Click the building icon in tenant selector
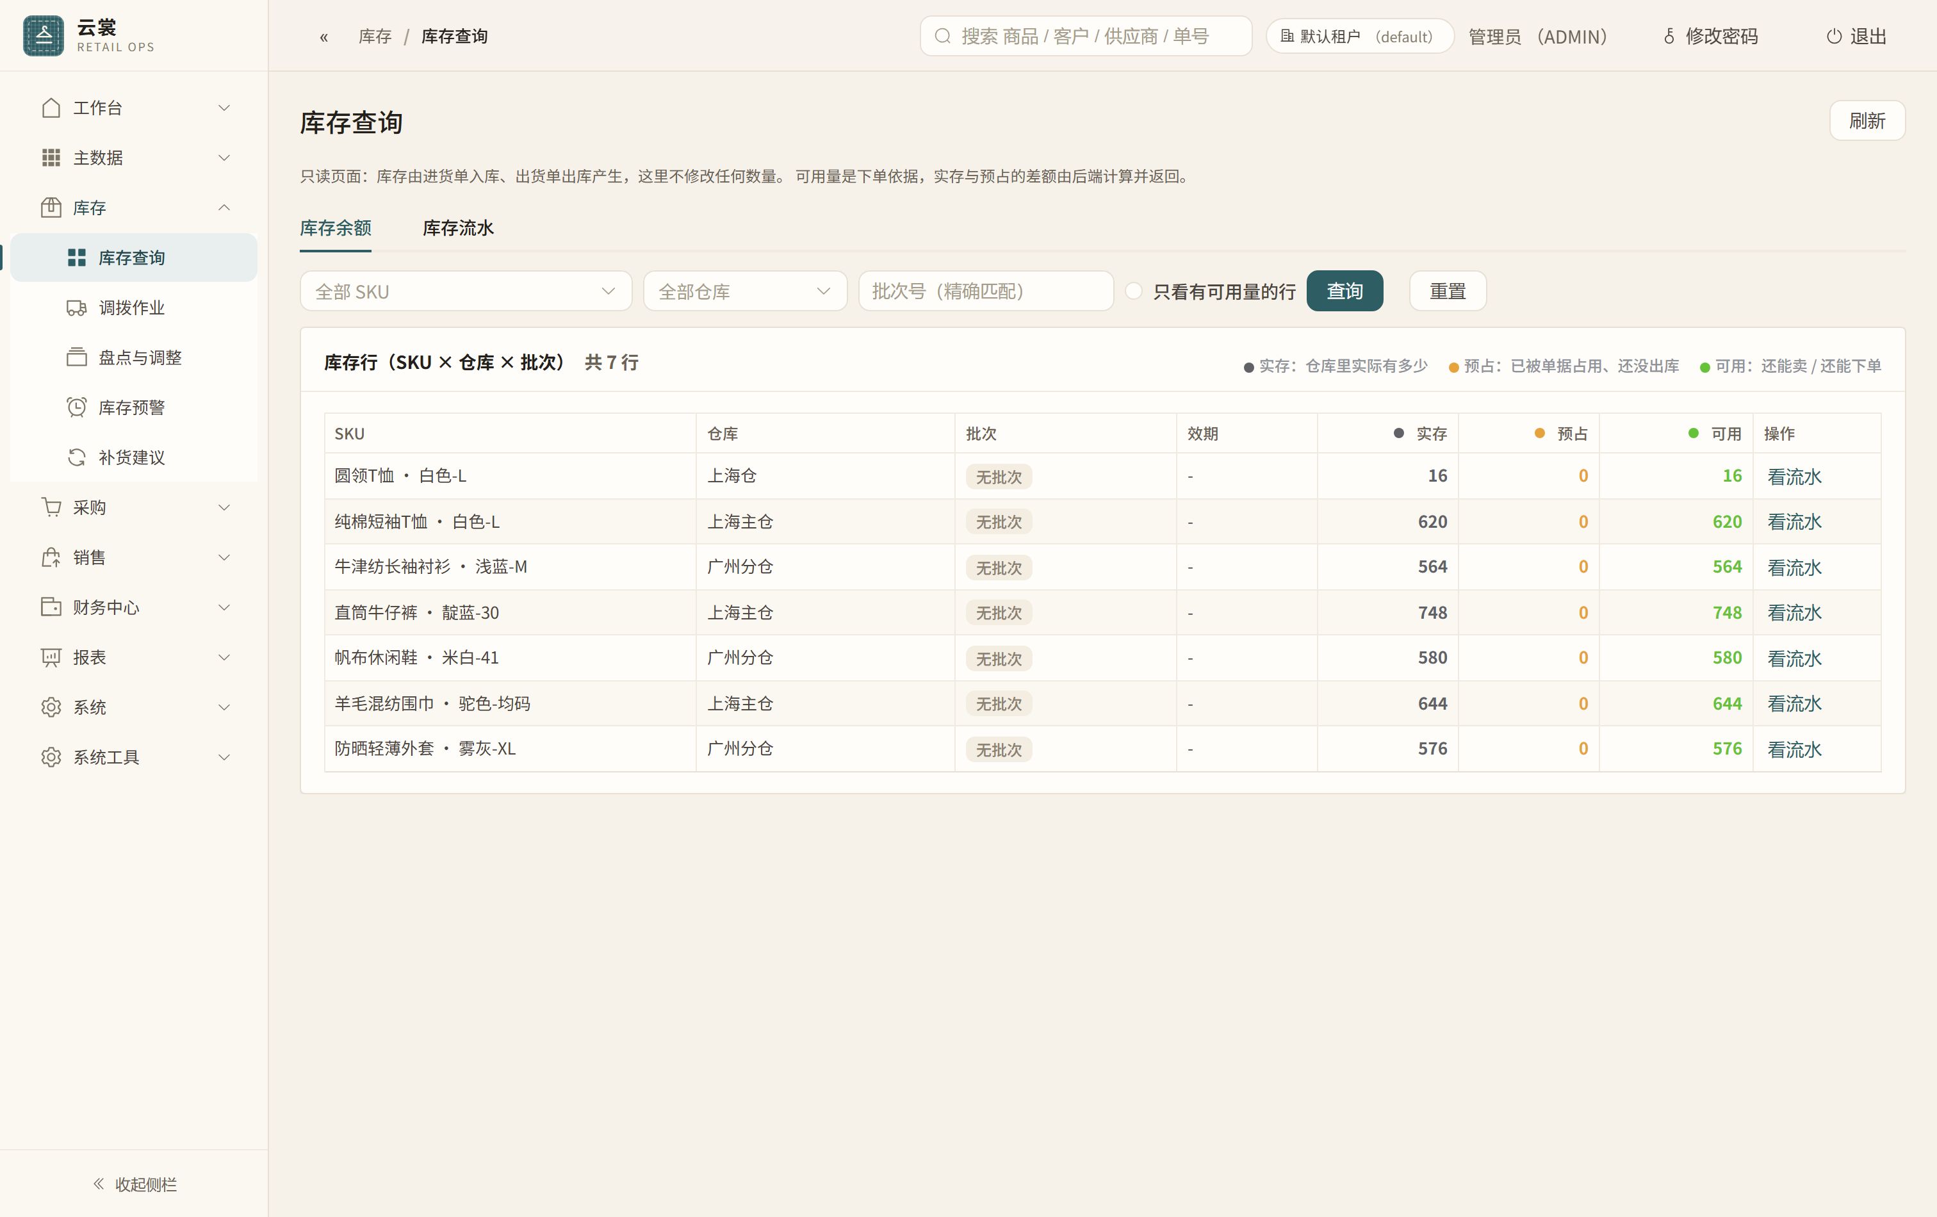The height and width of the screenshot is (1217, 1937). pyautogui.click(x=1287, y=37)
